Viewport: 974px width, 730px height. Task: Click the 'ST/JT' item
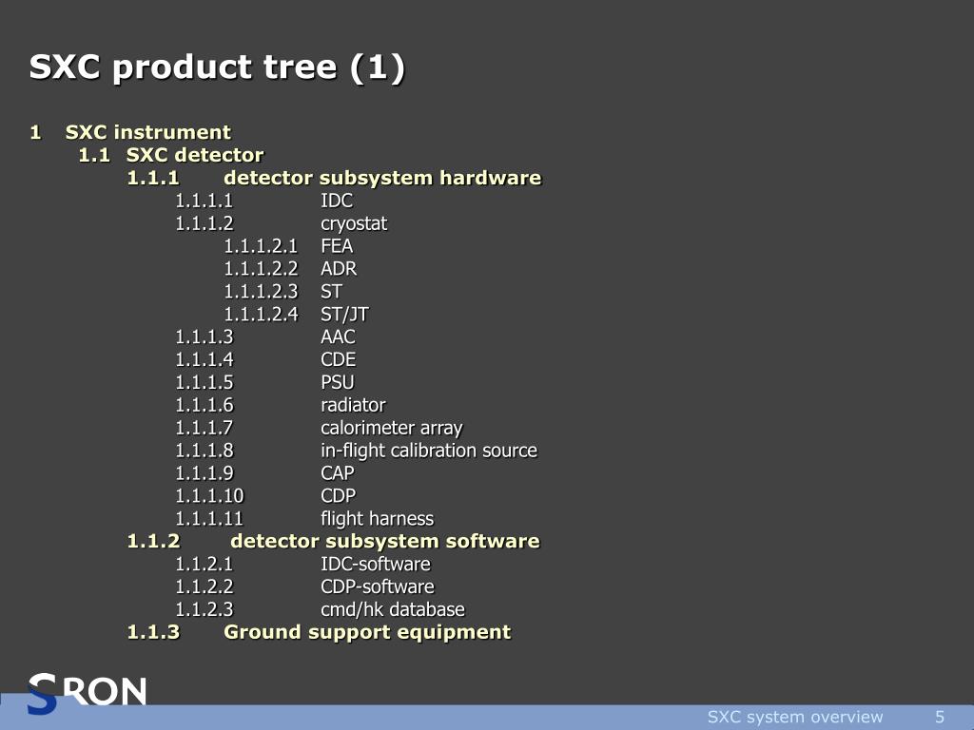pyautogui.click(x=344, y=315)
